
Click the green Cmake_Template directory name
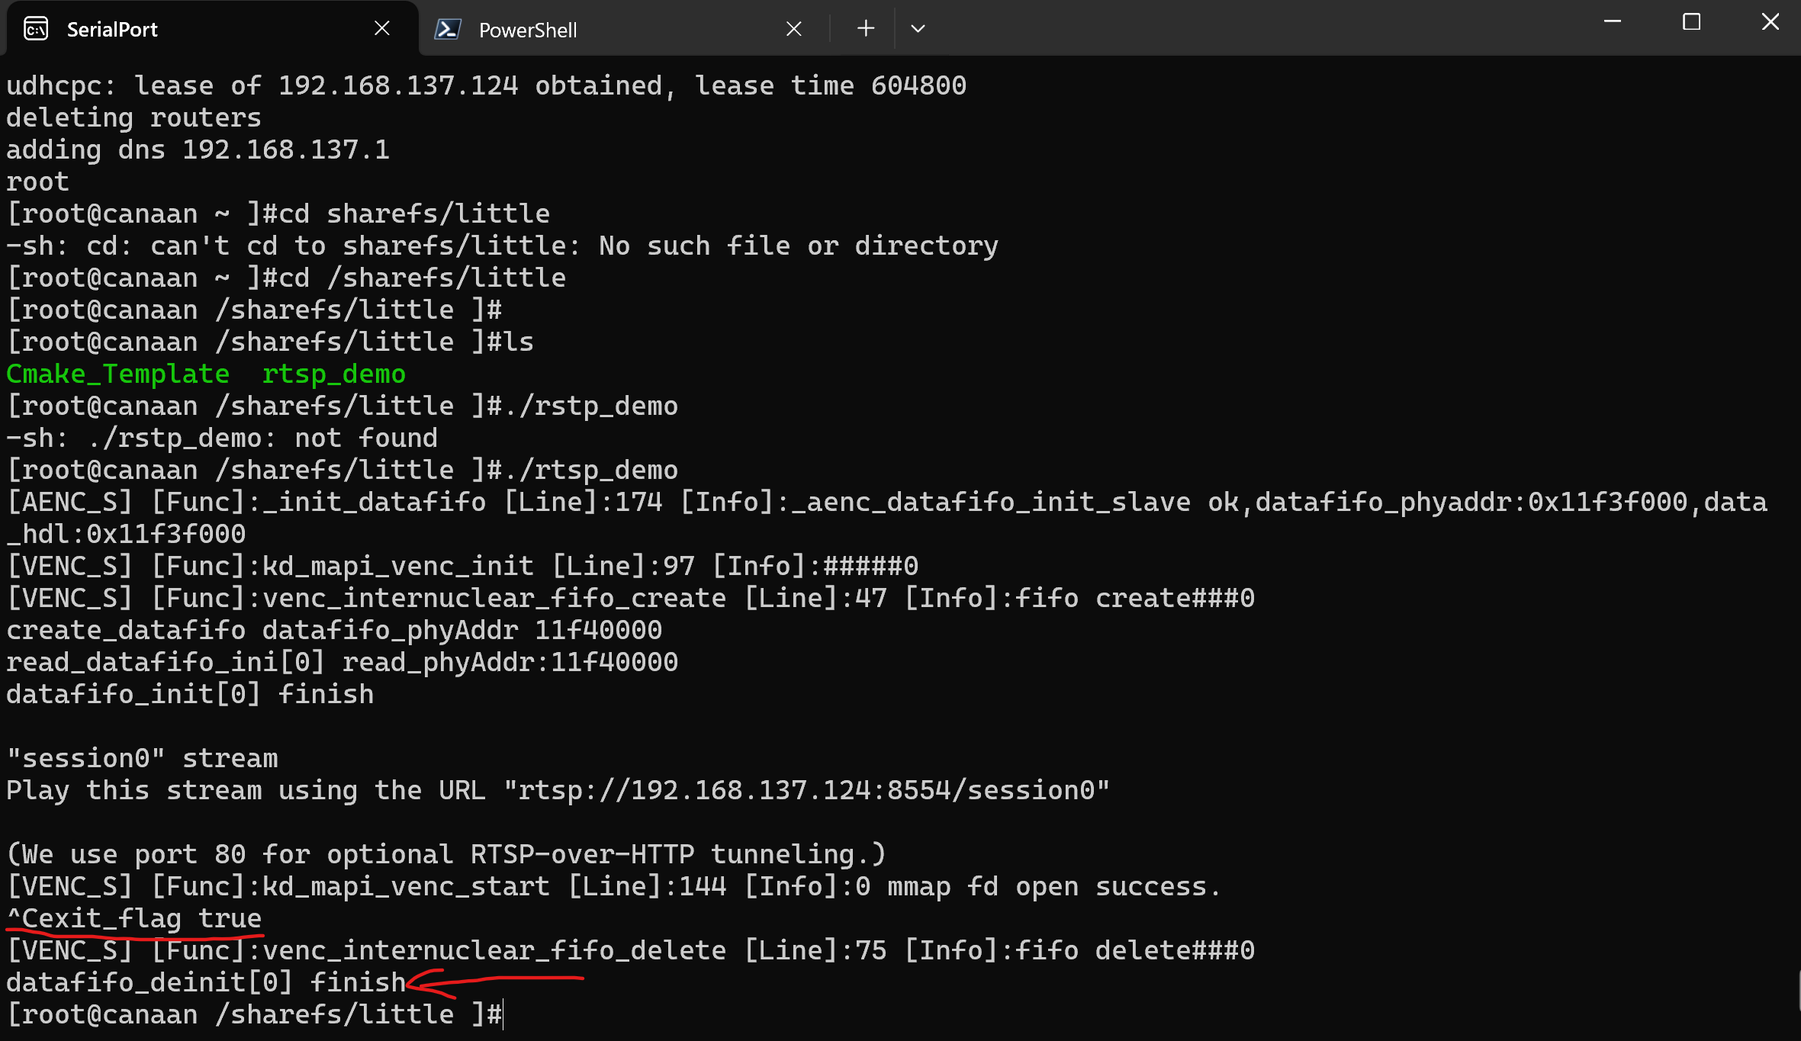coord(117,374)
